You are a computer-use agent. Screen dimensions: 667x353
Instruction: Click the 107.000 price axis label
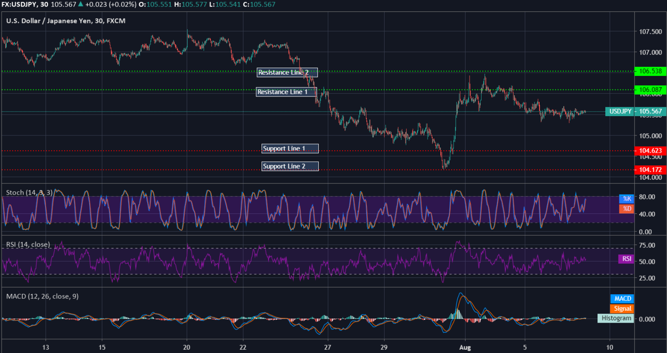click(x=651, y=53)
